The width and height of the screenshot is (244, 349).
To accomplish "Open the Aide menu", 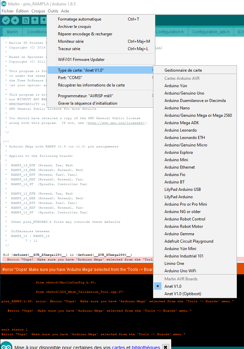I will [x=65, y=11].
